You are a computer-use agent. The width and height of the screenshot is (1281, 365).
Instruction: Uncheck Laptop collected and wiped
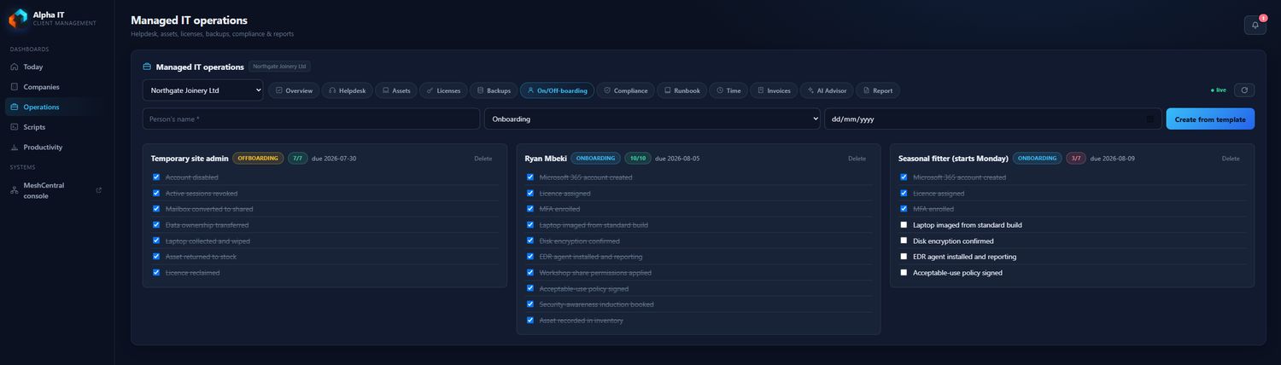click(x=156, y=240)
